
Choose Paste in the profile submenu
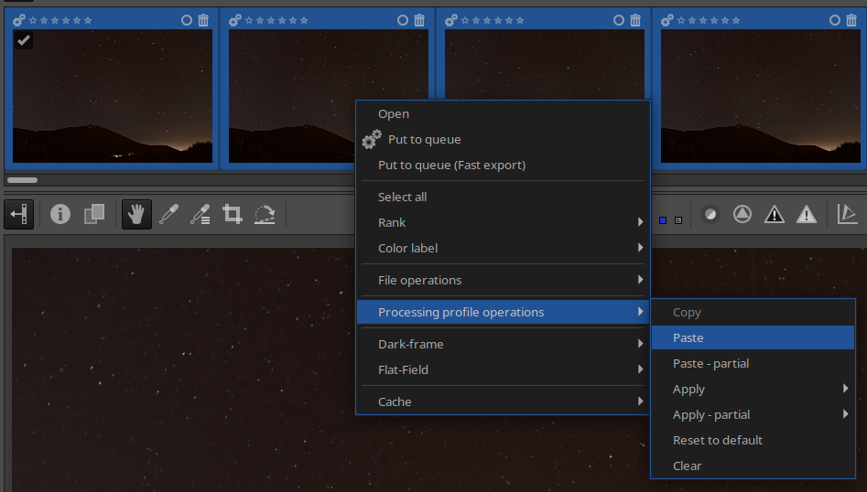[x=753, y=337]
